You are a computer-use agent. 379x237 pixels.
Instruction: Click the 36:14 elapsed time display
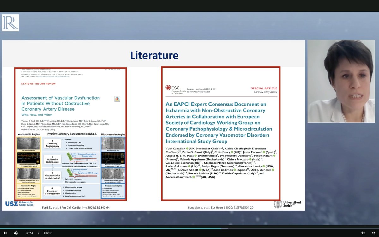[29, 233]
